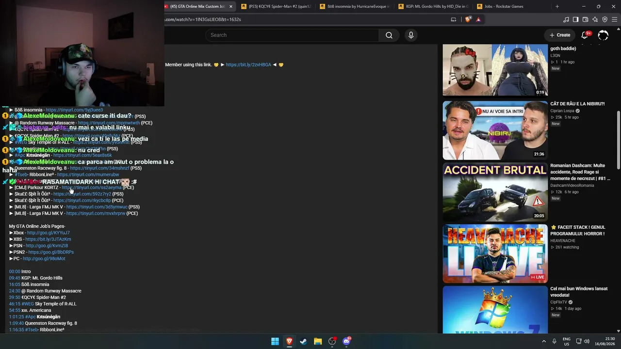Open the bit.ly/2zvHBGA member link
The image size is (621, 349).
click(x=248, y=64)
